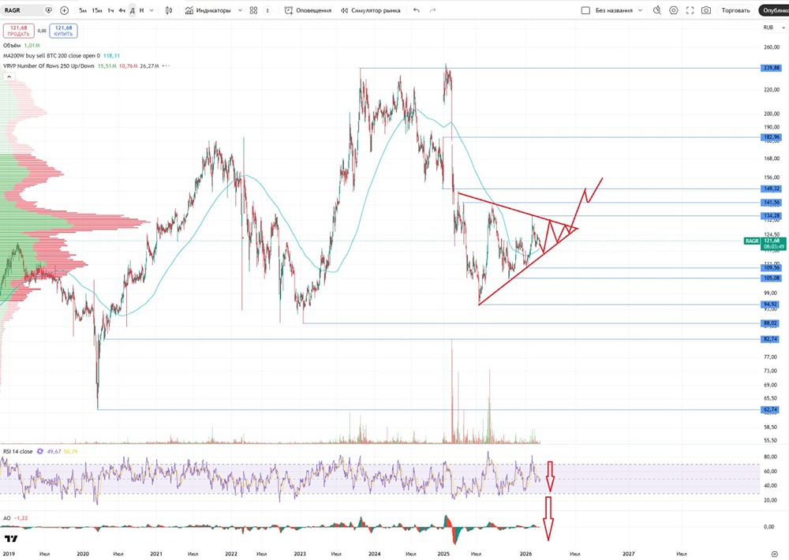
Task: Expand the layout menu chevron
Action: pos(640,10)
